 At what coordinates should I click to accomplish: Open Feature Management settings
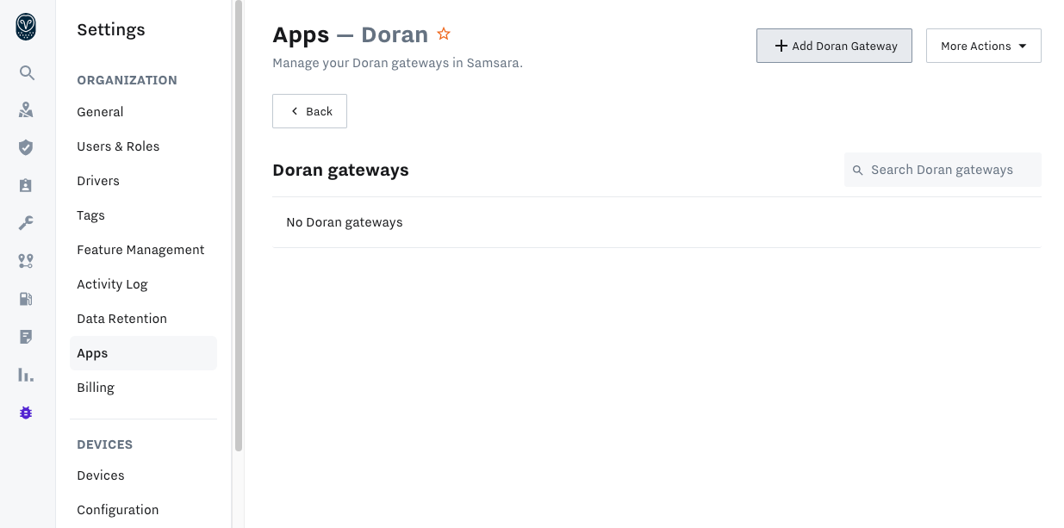(143, 250)
